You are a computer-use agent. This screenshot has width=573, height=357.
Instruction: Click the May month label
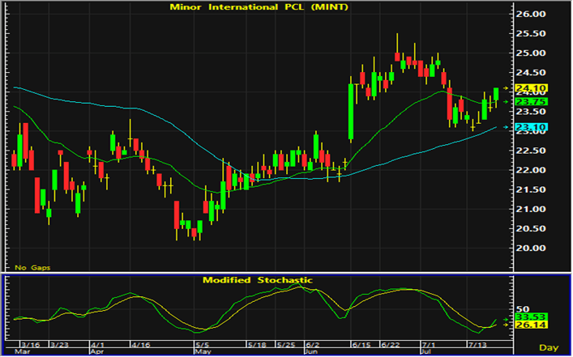coord(203,352)
